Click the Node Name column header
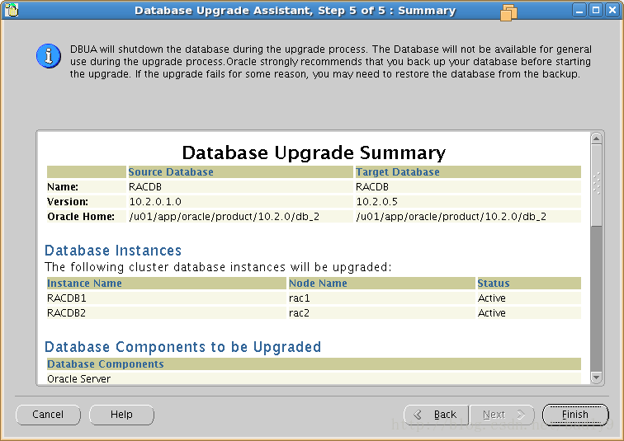This screenshot has height=441, width=624. click(381, 284)
